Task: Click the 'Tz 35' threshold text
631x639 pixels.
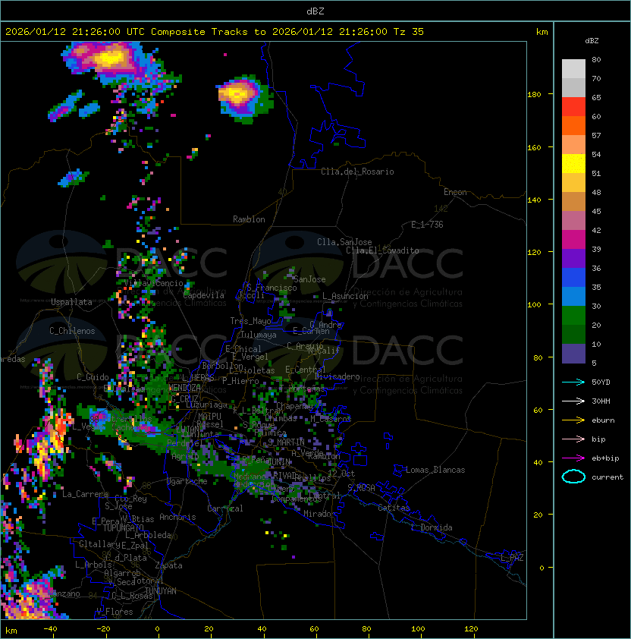Action: (409, 31)
